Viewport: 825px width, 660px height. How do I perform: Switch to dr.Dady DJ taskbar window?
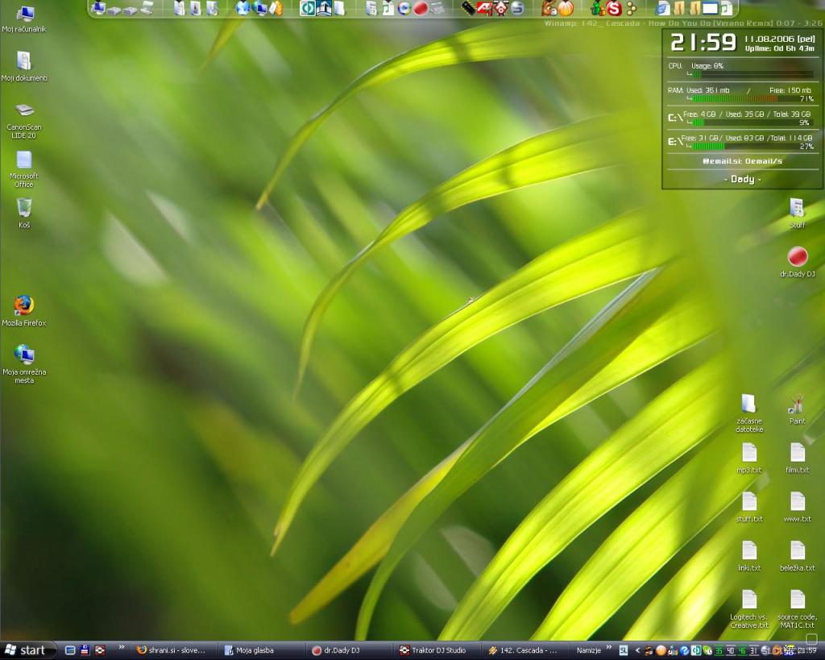coord(348,650)
